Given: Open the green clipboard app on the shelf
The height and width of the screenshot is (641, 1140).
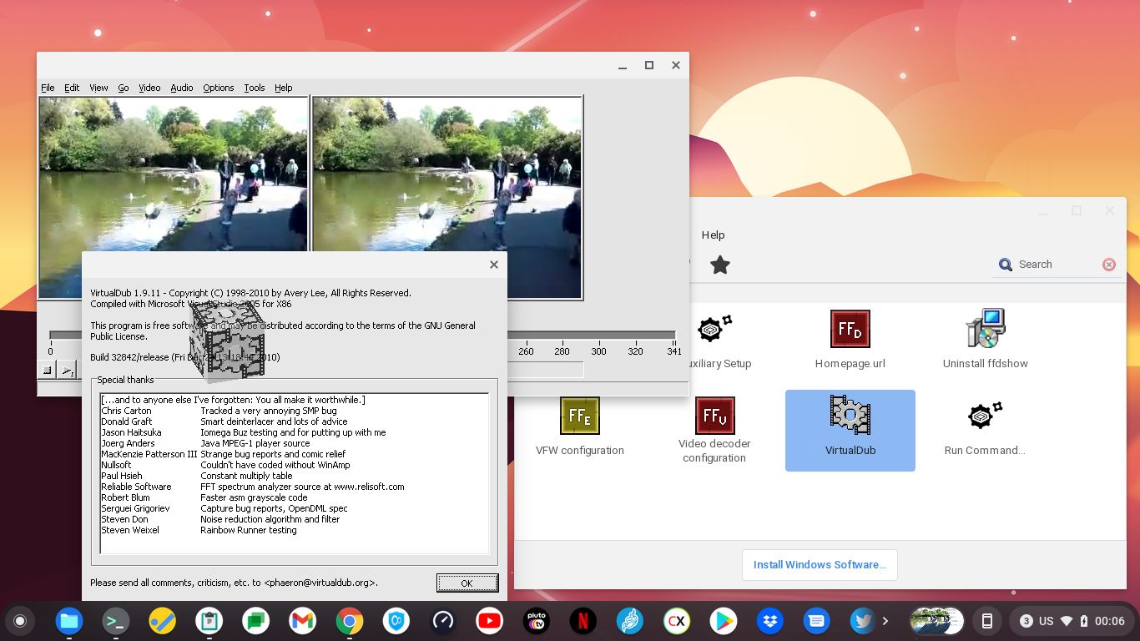Looking at the screenshot, I should tap(209, 621).
